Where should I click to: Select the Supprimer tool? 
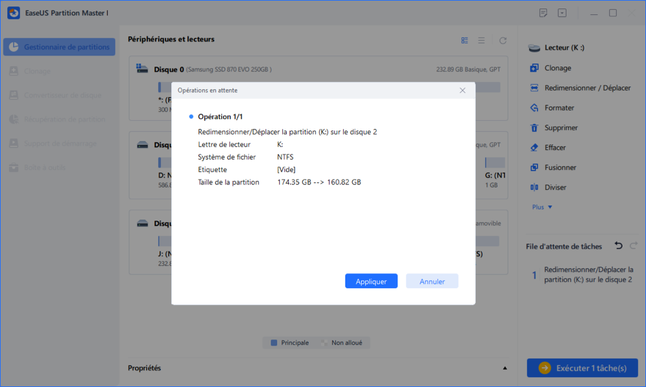[x=561, y=127]
